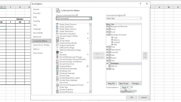Click the Document Management Server icon
The height and width of the screenshot is (102, 181).
click(57, 85)
